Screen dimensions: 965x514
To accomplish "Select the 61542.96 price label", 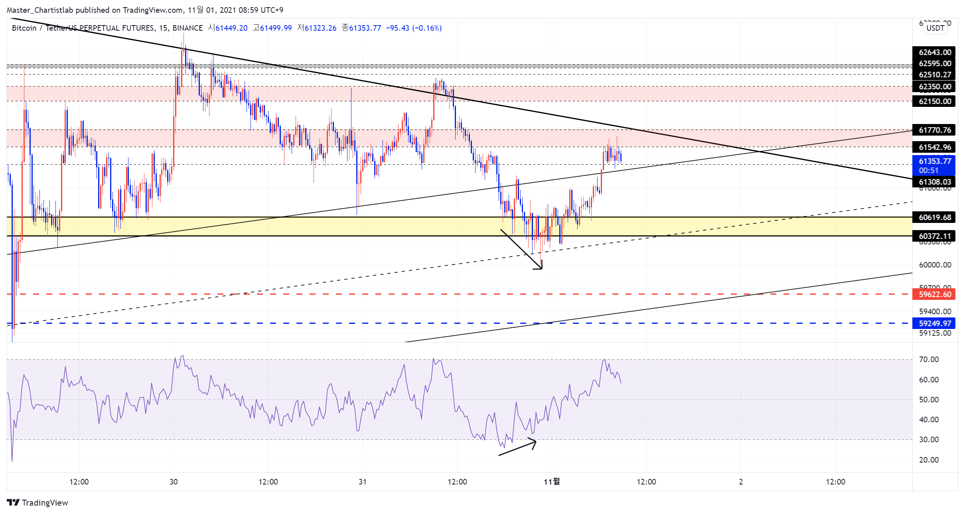I will point(934,147).
